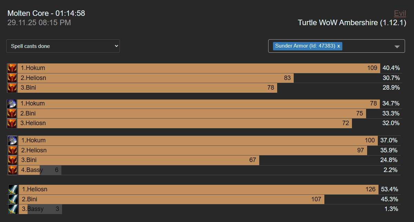414x222 pixels.
Task: Select '2.Bini' in the 45.3% row
Action: [x=29, y=199]
